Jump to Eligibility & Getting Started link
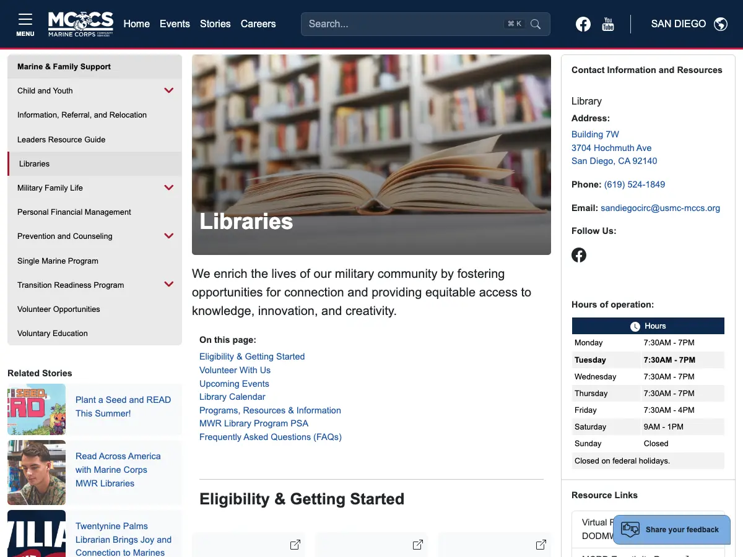The height and width of the screenshot is (557, 743). click(x=252, y=356)
